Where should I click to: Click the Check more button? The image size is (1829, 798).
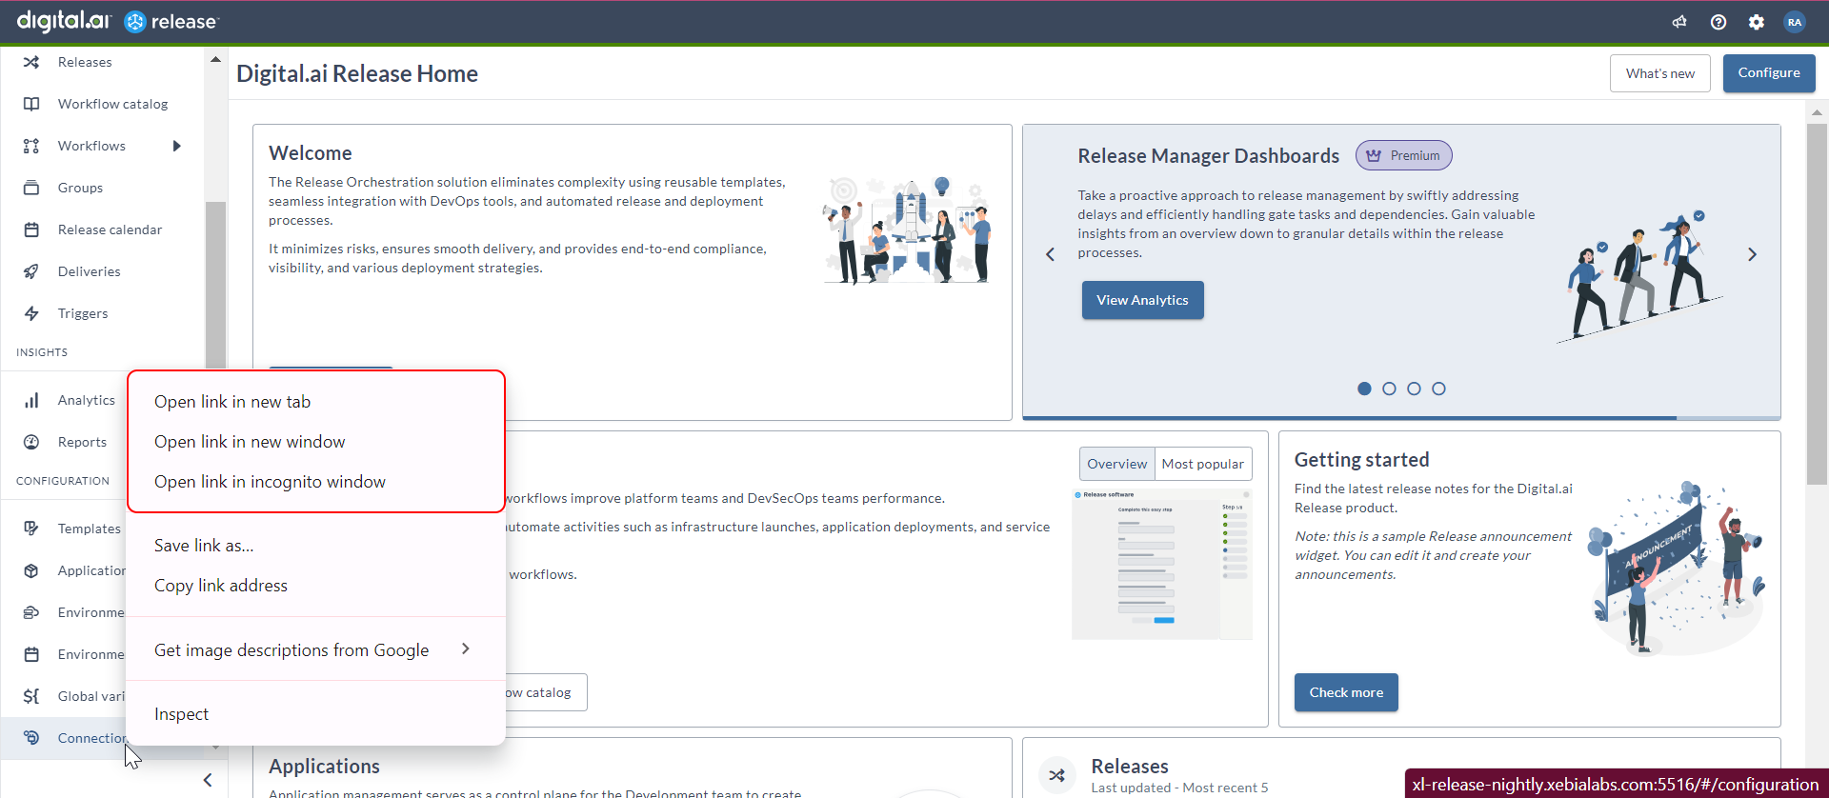tap(1346, 692)
